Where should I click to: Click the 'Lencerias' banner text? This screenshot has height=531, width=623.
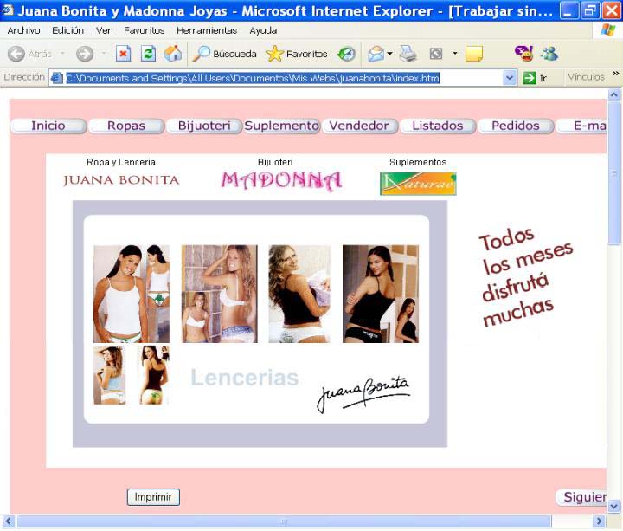click(244, 378)
